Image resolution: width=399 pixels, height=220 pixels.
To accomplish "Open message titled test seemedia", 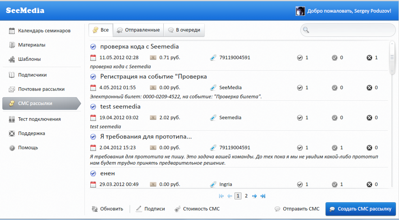I will (x=120, y=107).
